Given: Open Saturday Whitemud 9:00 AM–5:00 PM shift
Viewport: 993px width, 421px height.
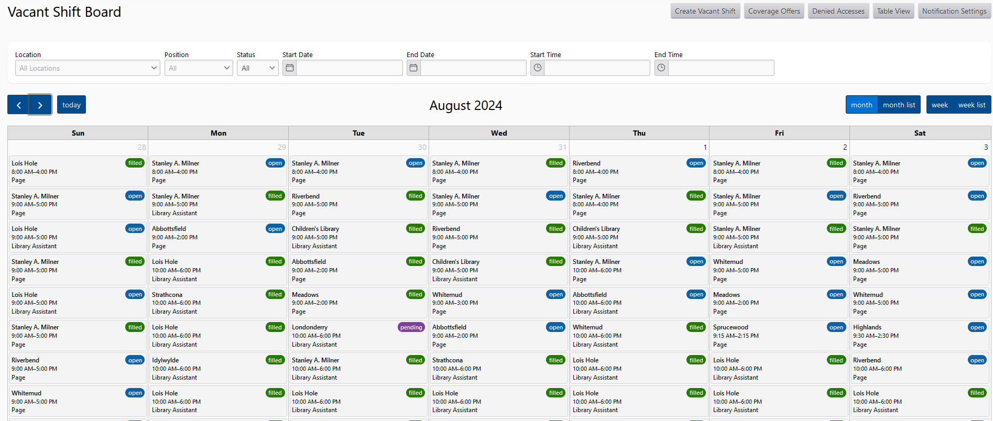Looking at the screenshot, I should pyautogui.click(x=920, y=303).
